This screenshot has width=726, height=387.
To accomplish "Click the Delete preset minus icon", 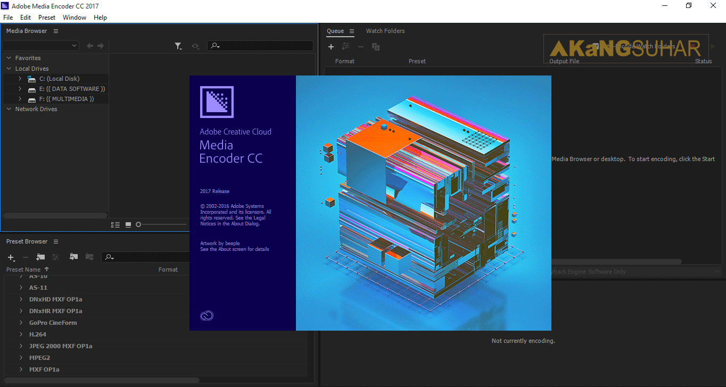I will click(x=25, y=257).
